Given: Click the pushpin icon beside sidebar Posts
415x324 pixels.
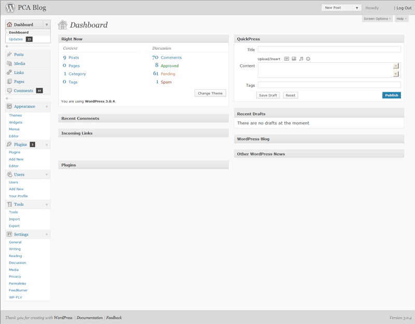Looking at the screenshot, I should pyautogui.click(x=9, y=54).
